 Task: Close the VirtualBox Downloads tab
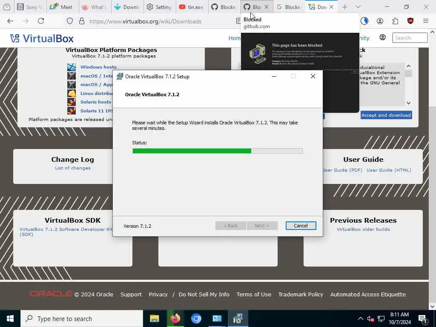coord(331,7)
